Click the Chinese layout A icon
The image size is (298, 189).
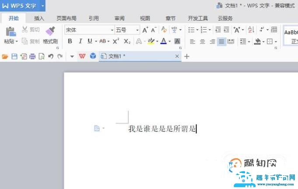pos(237,30)
